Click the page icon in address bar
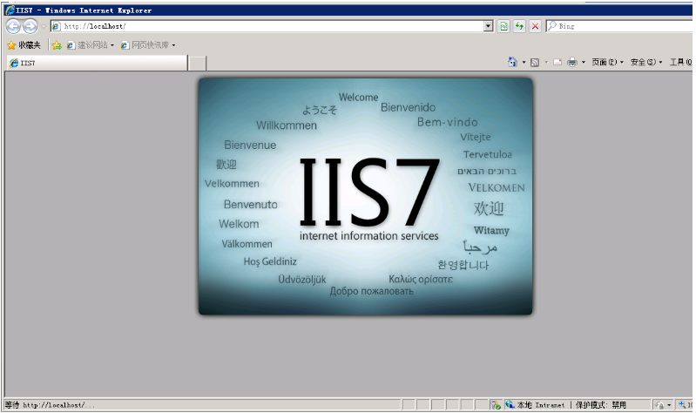 coord(56,27)
